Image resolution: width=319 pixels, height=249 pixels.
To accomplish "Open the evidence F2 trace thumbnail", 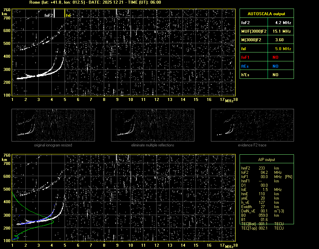I will [252, 125].
